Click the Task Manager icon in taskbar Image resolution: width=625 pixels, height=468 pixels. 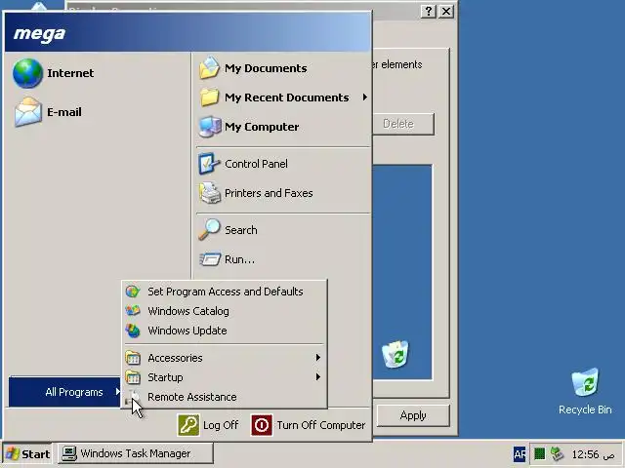(69, 453)
